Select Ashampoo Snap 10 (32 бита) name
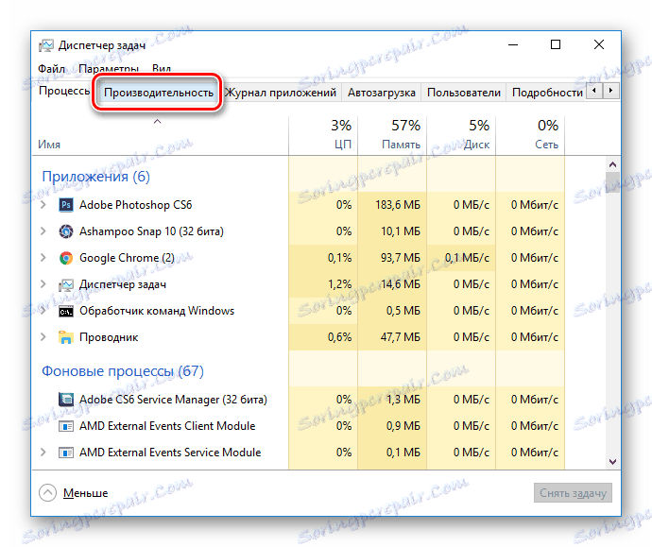Image resolution: width=652 pixels, height=547 pixels. [151, 231]
